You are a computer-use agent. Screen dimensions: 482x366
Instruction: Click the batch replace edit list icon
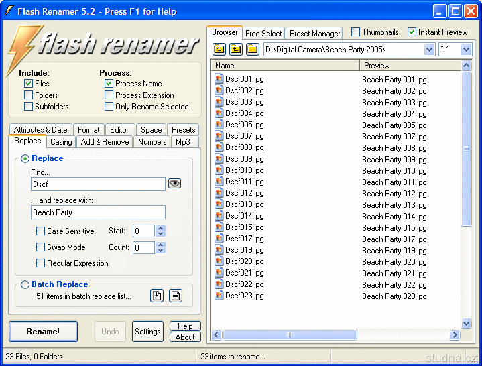pos(176,296)
